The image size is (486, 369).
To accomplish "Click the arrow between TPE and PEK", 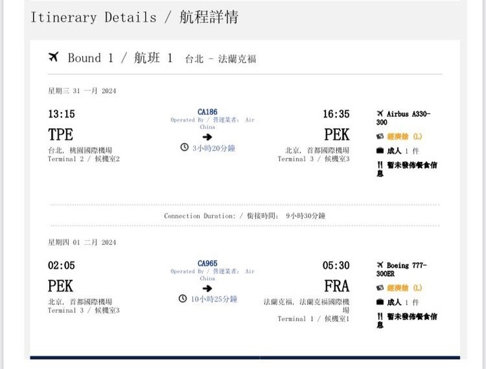I will pyautogui.click(x=207, y=137).
